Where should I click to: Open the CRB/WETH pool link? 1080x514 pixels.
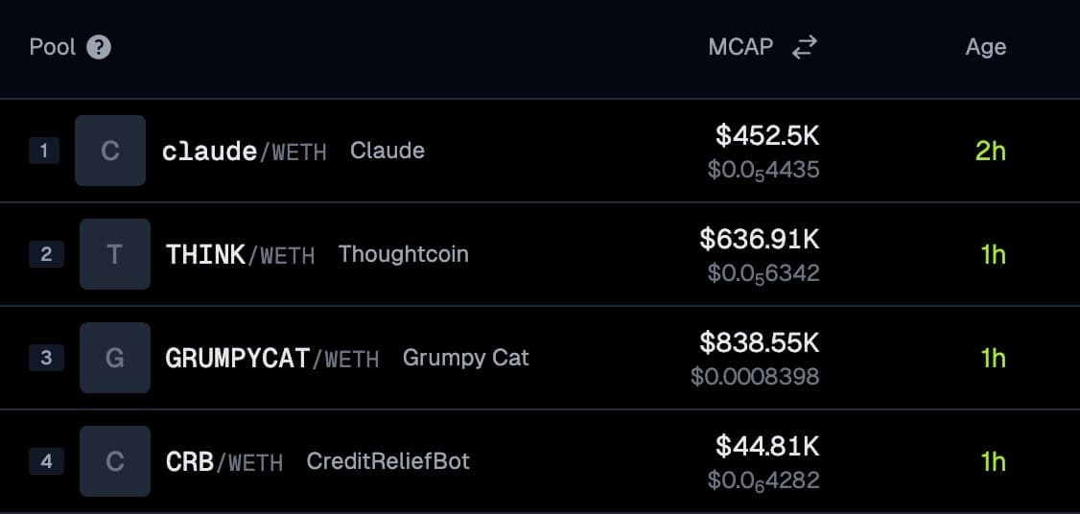point(223,462)
